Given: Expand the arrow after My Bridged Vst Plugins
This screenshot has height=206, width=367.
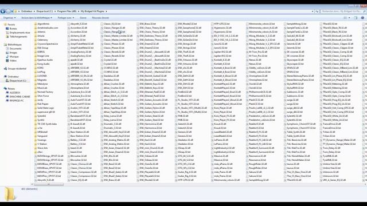Looking at the screenshot, I should coord(106,11).
